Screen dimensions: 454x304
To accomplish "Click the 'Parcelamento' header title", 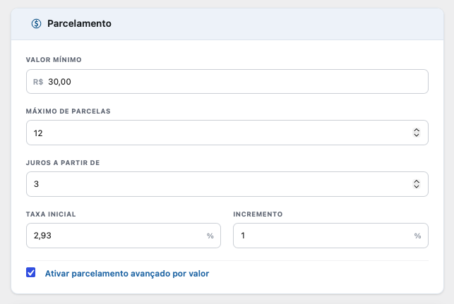I will pyautogui.click(x=79, y=23).
